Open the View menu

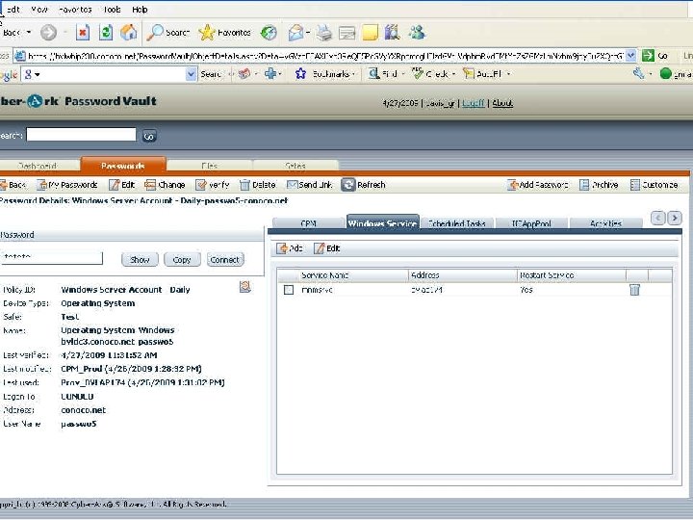(39, 10)
